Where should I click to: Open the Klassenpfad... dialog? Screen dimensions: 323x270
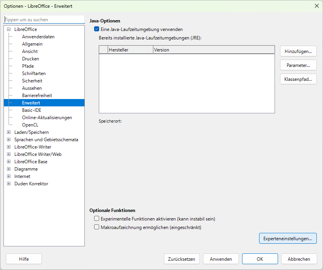coord(298,79)
